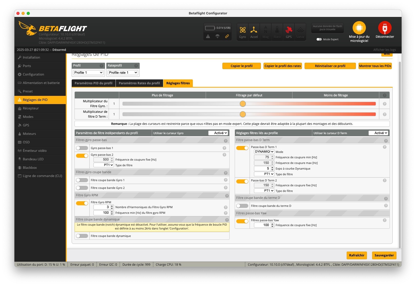Viewport: 416px width, 286px height.
Task: Enable Gyro passe-bas 1 filter
Action: click(82, 148)
